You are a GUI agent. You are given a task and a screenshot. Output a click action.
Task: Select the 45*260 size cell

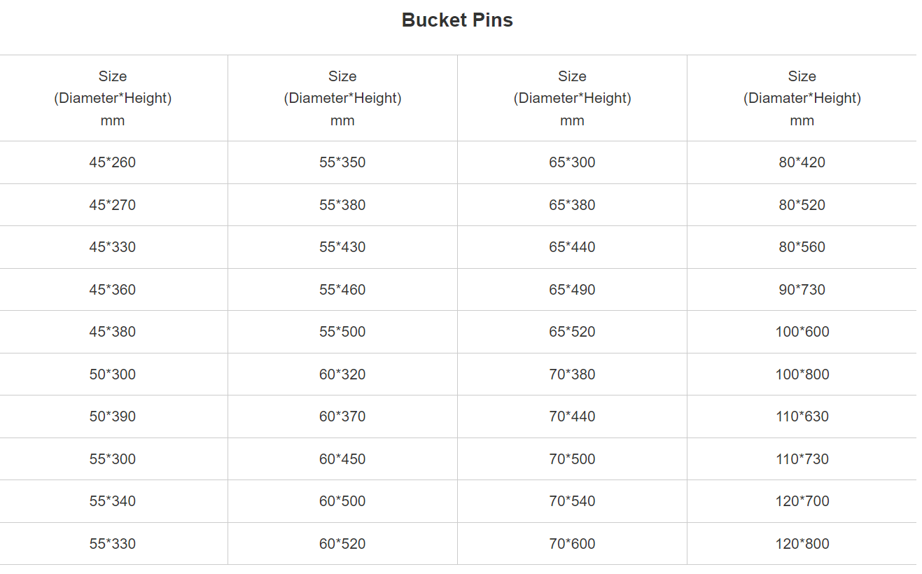113,162
